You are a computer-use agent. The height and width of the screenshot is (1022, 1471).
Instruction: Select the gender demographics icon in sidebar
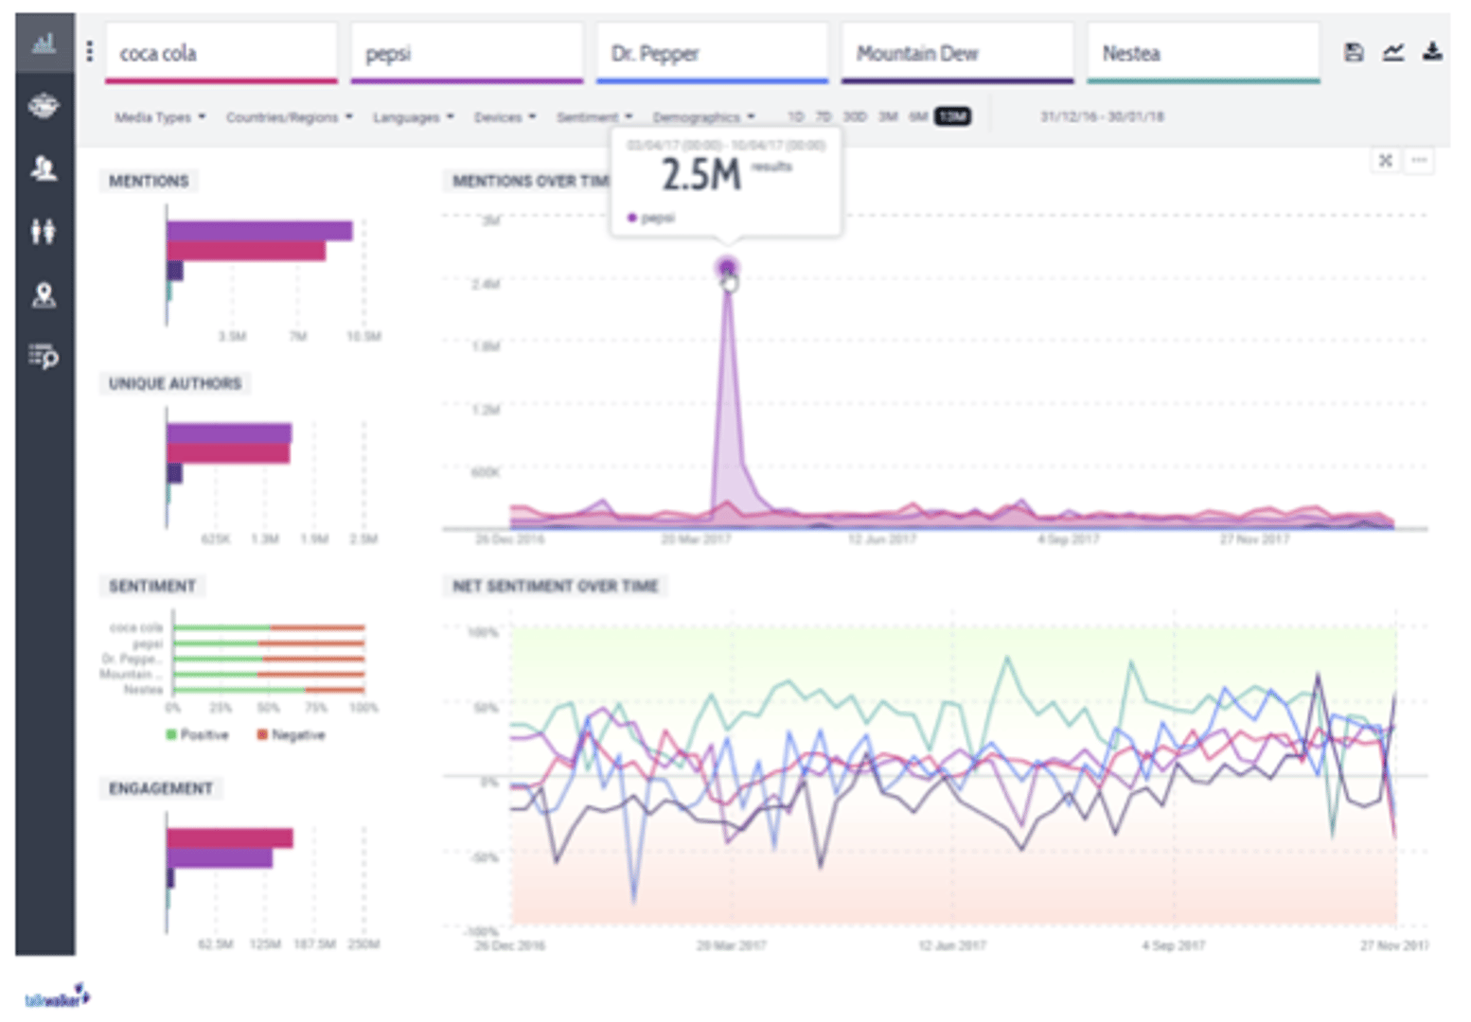44,231
